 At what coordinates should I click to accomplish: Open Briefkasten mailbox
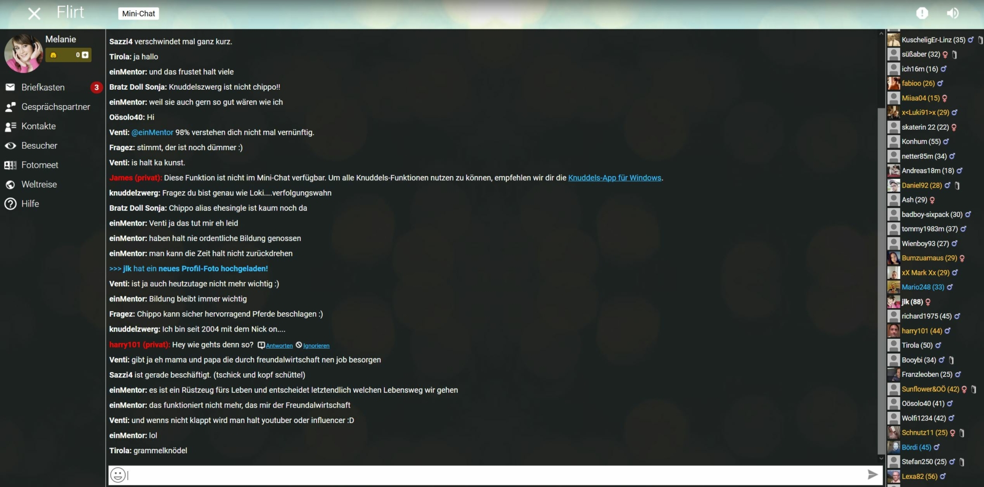click(43, 87)
